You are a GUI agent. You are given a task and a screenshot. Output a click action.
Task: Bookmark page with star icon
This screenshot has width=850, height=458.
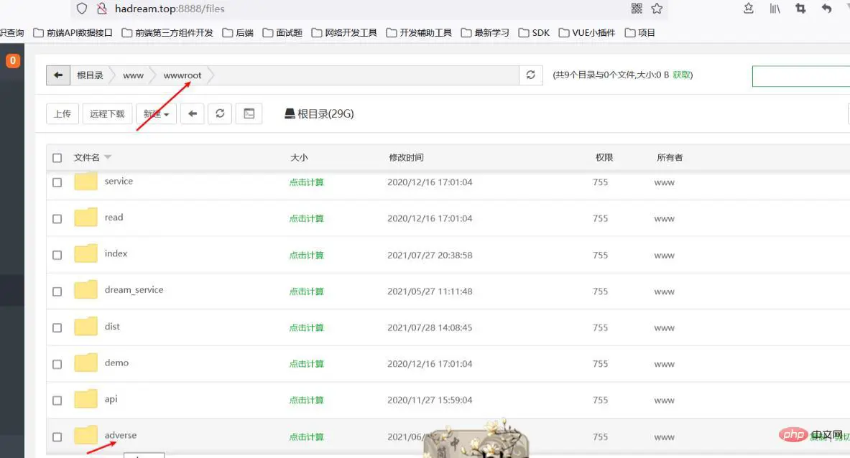(x=657, y=8)
